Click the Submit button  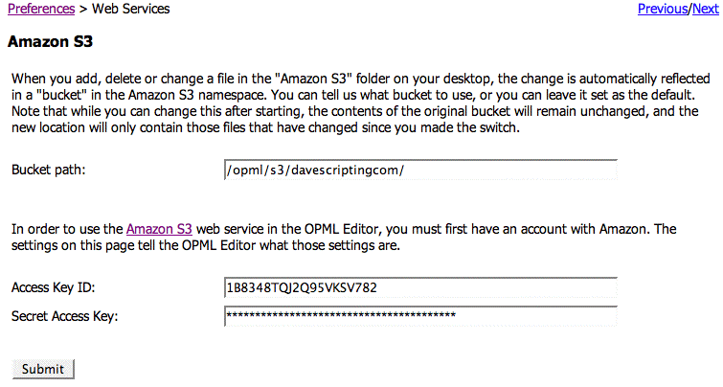point(43,369)
